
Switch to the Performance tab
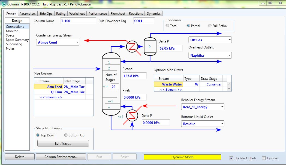[98, 14]
